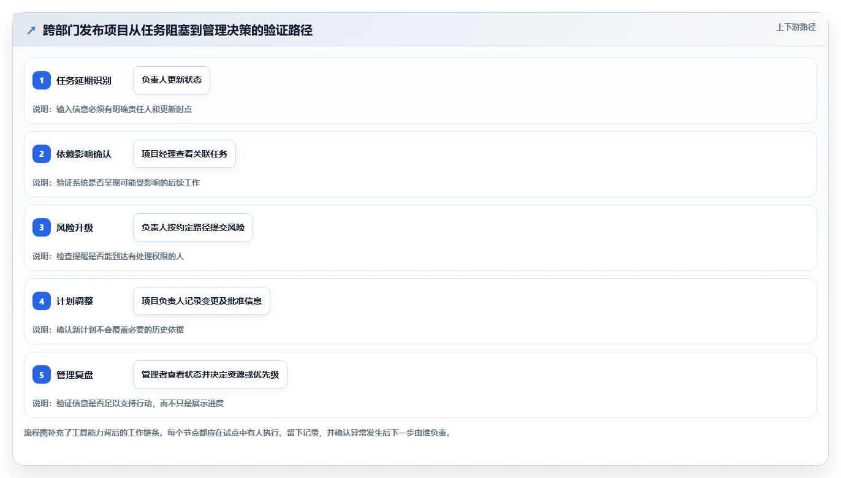
Task: Click the footer paragraph starting 流程图补充了工具能力
Action: click(x=237, y=433)
